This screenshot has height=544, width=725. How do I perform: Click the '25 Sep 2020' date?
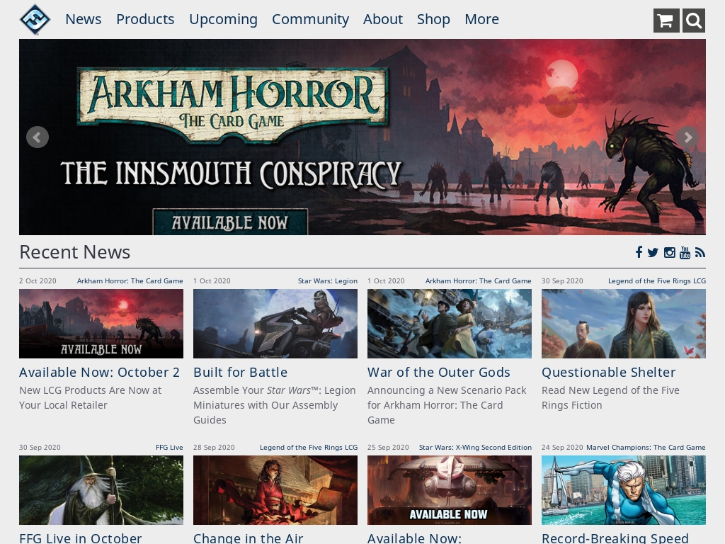(x=388, y=448)
